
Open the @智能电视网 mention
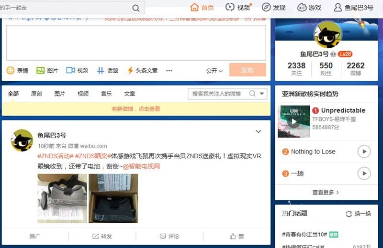141,166
